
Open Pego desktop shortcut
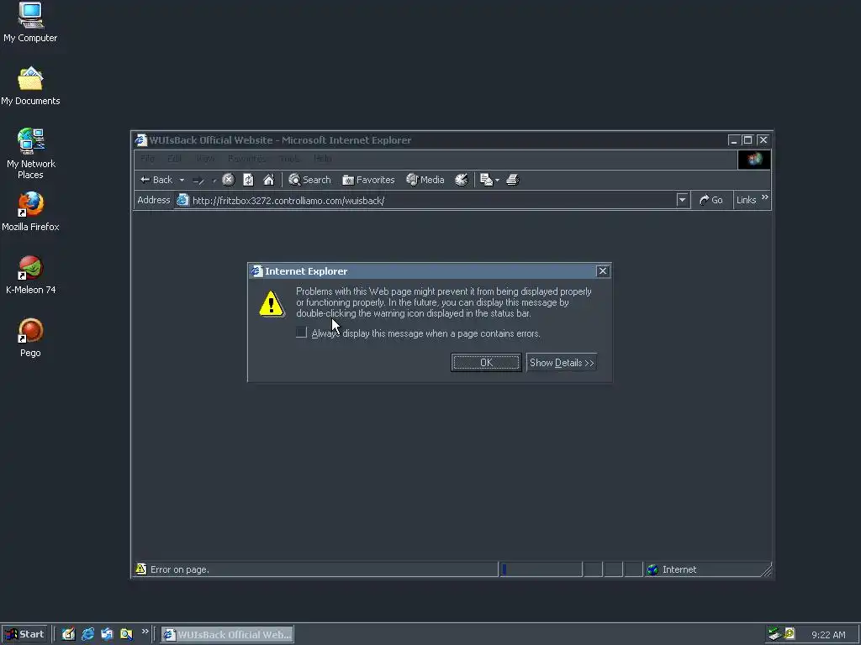coord(30,338)
